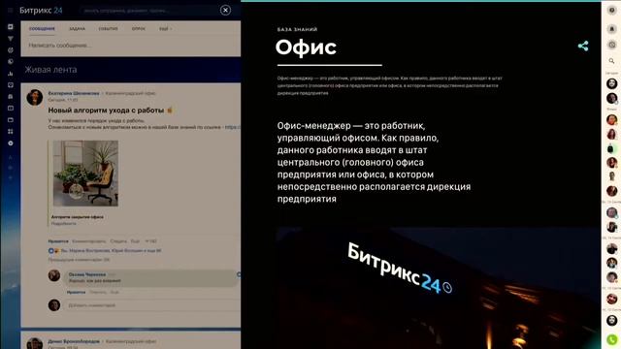Like Оксана's comment with Нравится
Screen dimensions: 621x349
coord(76,292)
